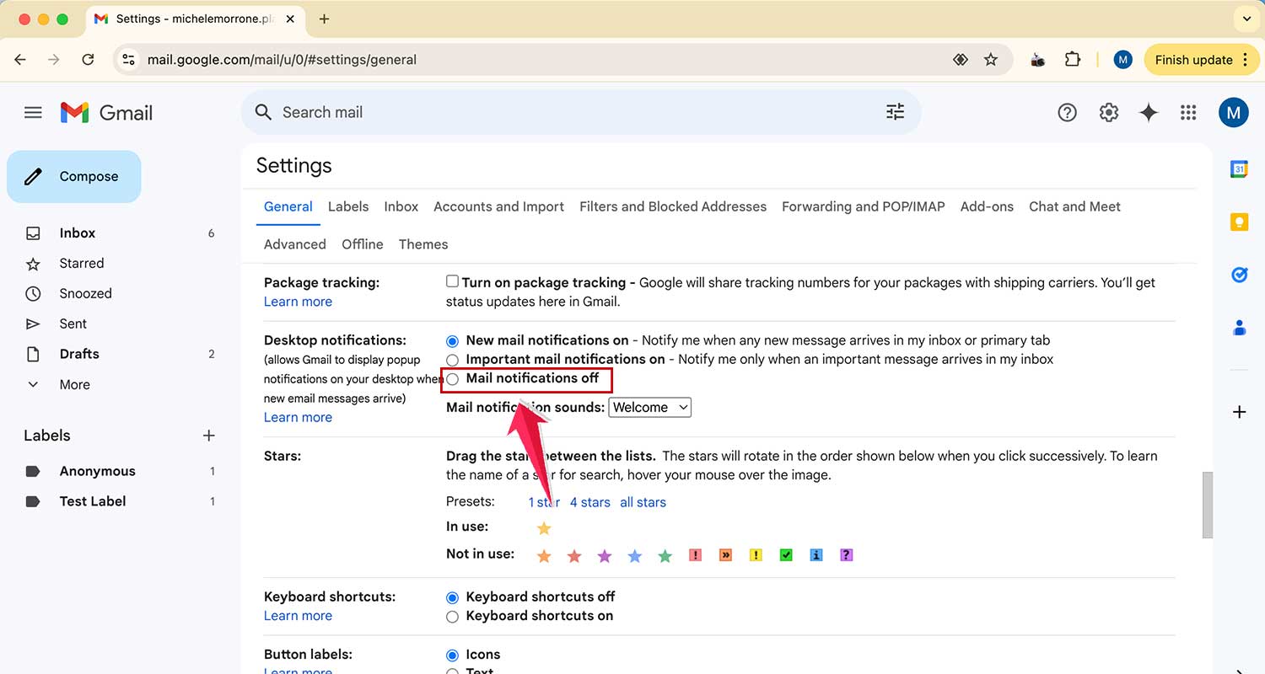Open Google Contacts in the side panel
Viewport: 1265px width, 674px height.
coord(1239,328)
